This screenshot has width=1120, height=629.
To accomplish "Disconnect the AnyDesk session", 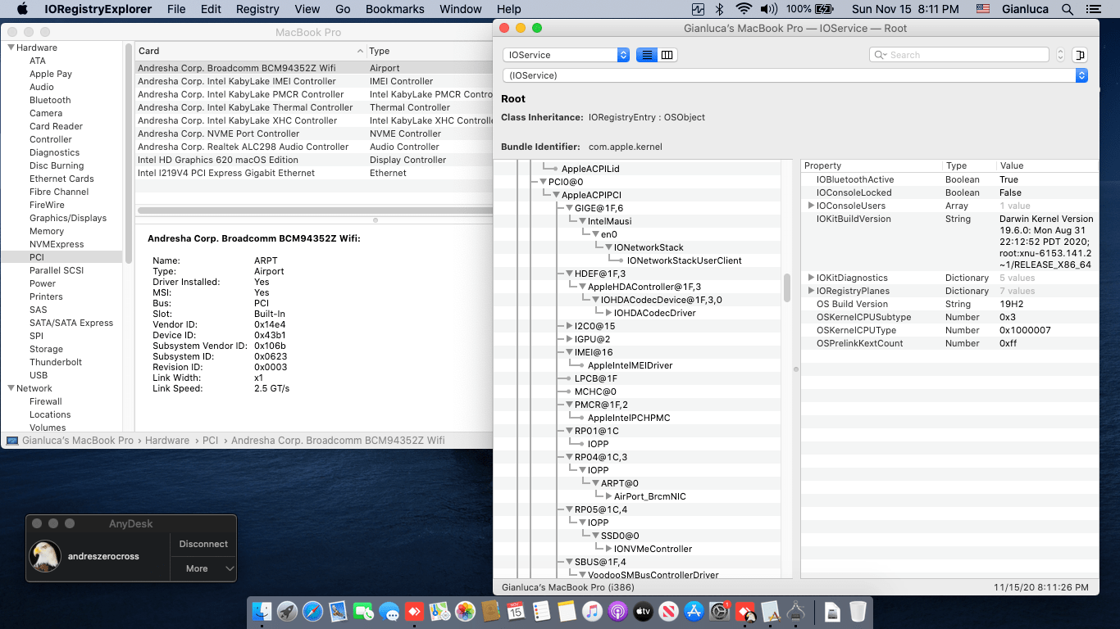I will [x=203, y=544].
